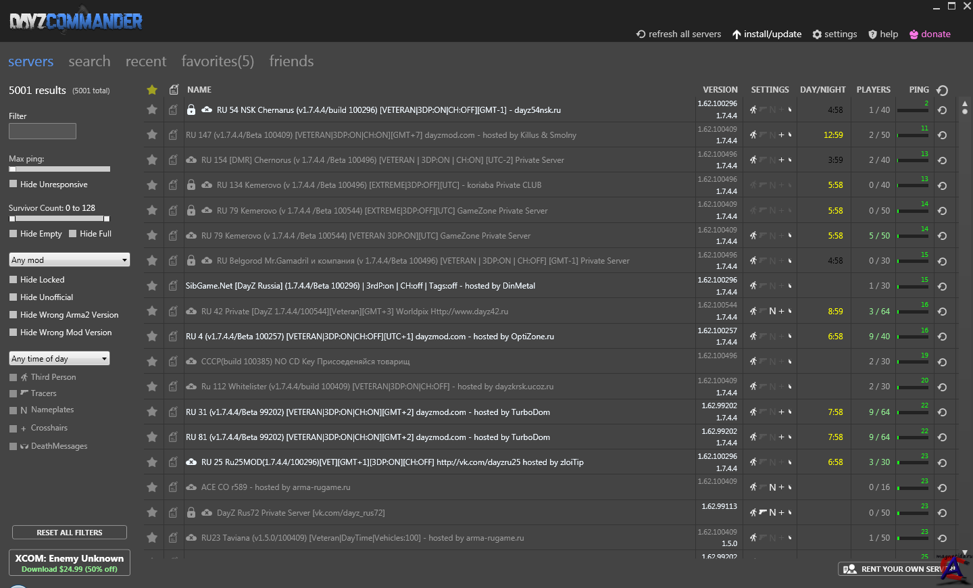The image size is (973, 588).
Task: Star the RU 31 TurboDom server
Action: (x=152, y=412)
